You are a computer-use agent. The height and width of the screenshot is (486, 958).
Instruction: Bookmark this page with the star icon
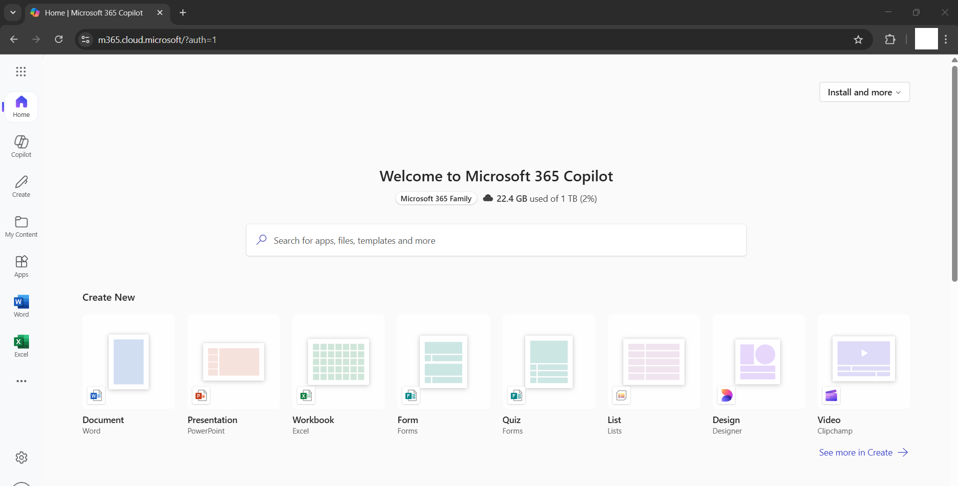click(x=858, y=39)
